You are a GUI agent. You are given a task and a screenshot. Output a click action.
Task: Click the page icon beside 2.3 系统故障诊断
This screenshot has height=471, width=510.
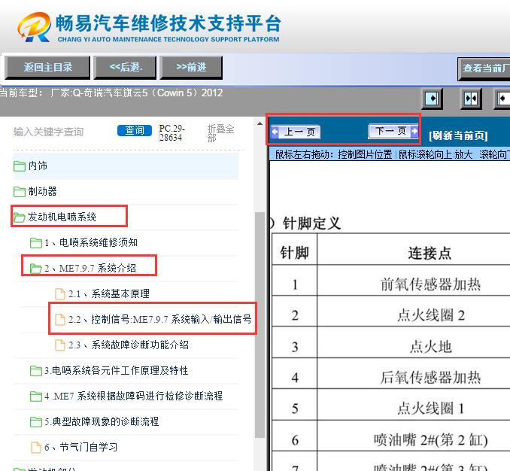click(60, 345)
